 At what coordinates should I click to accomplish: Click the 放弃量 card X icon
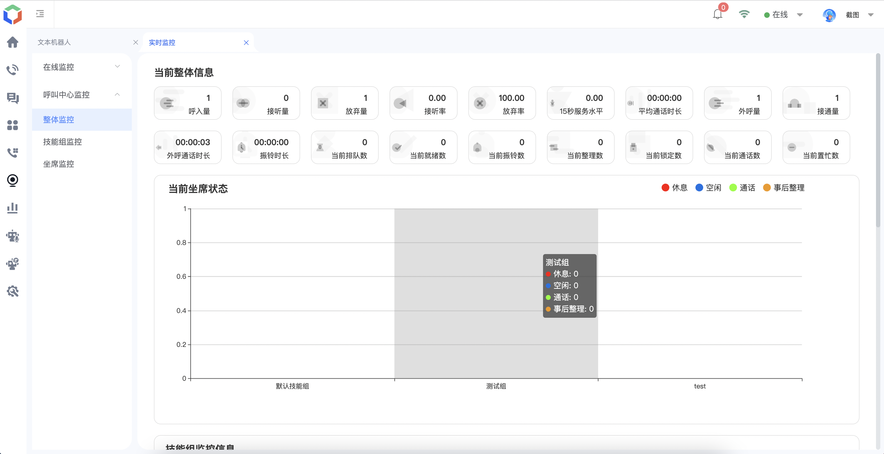point(323,103)
